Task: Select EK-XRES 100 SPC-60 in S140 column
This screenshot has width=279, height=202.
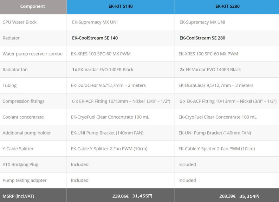Action: pyautogui.click(x=101, y=54)
